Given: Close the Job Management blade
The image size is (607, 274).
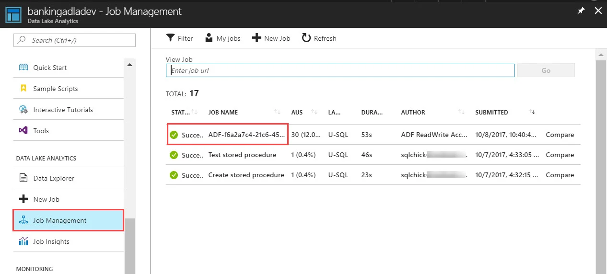Looking at the screenshot, I should tap(598, 11).
